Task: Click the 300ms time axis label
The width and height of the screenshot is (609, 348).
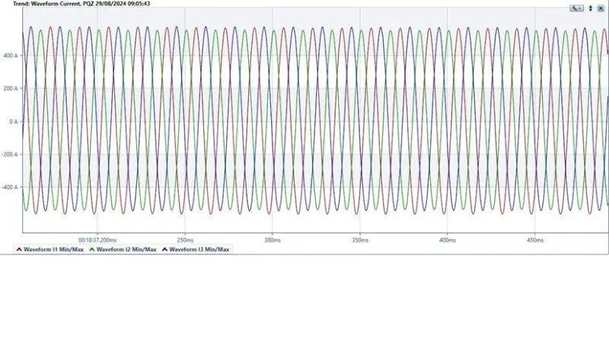Action: tap(273, 240)
